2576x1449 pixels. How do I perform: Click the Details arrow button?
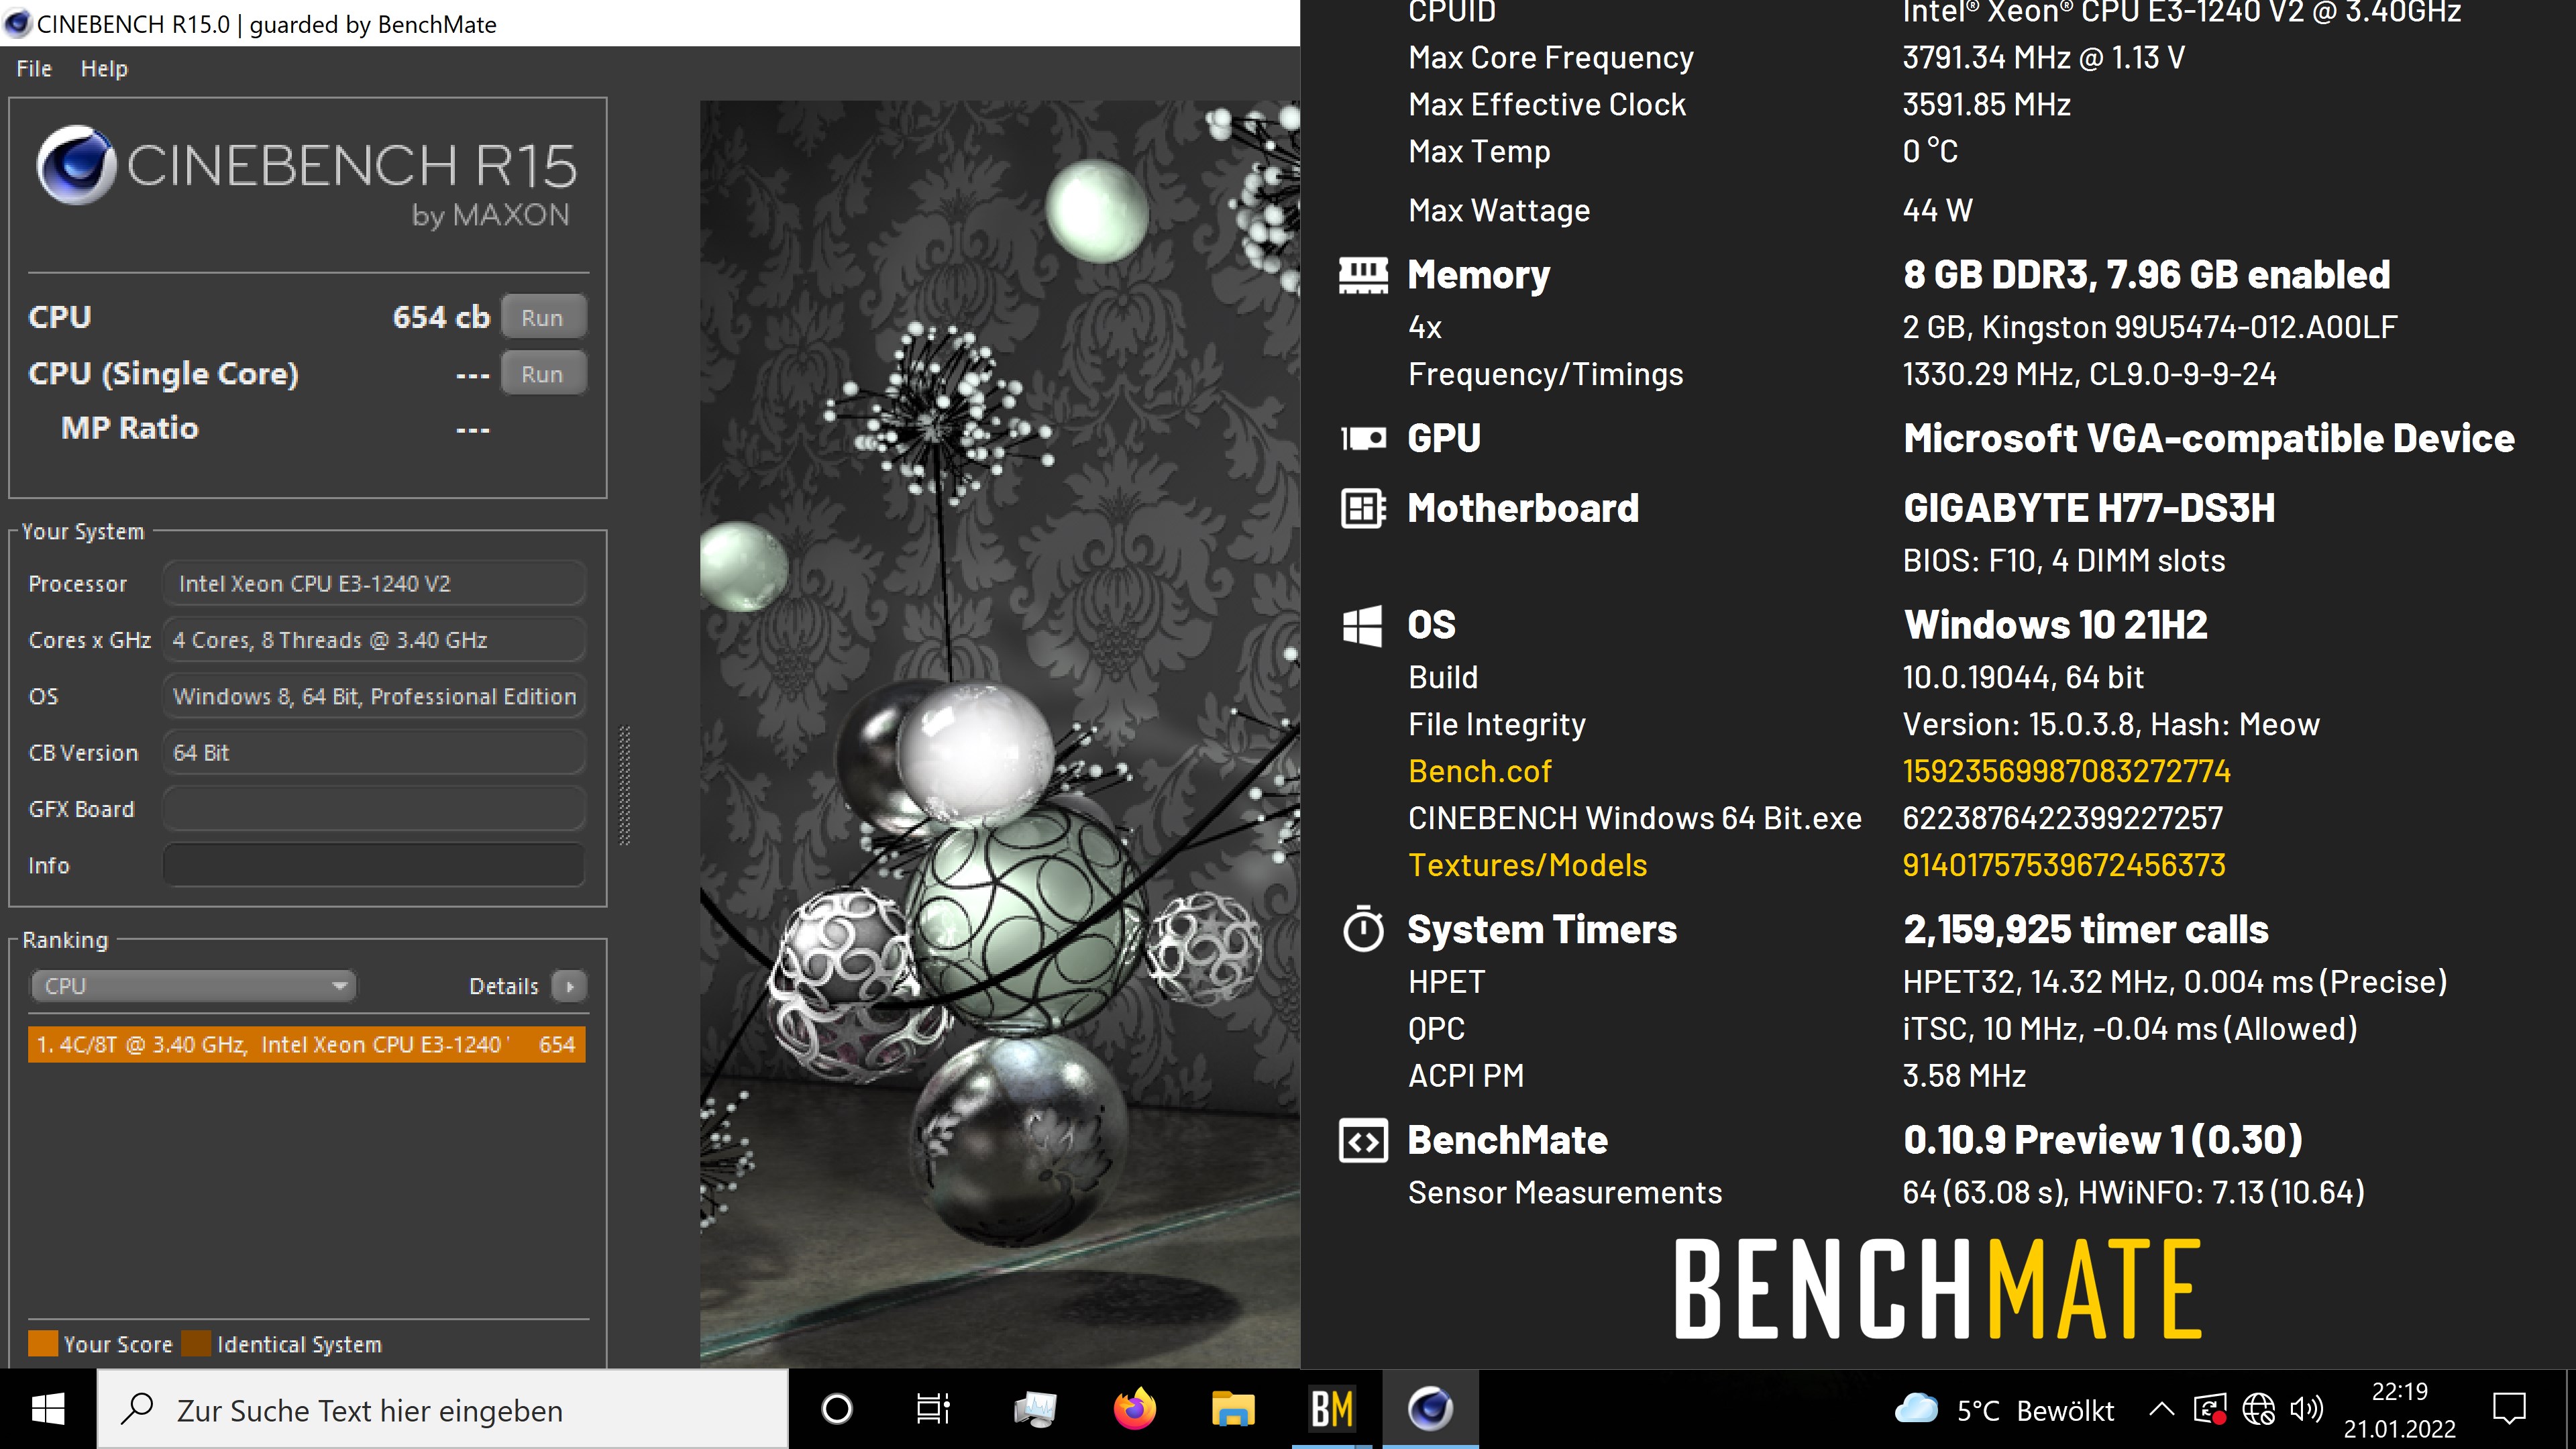coord(569,986)
